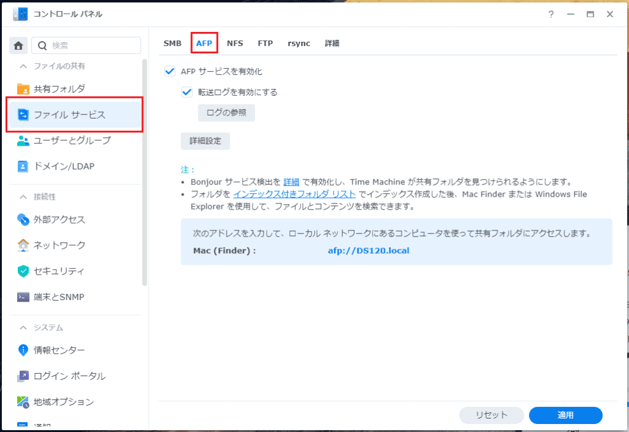629x432 pixels.
Task: Open 詳細設定 advanced settings button
Action: coord(205,141)
